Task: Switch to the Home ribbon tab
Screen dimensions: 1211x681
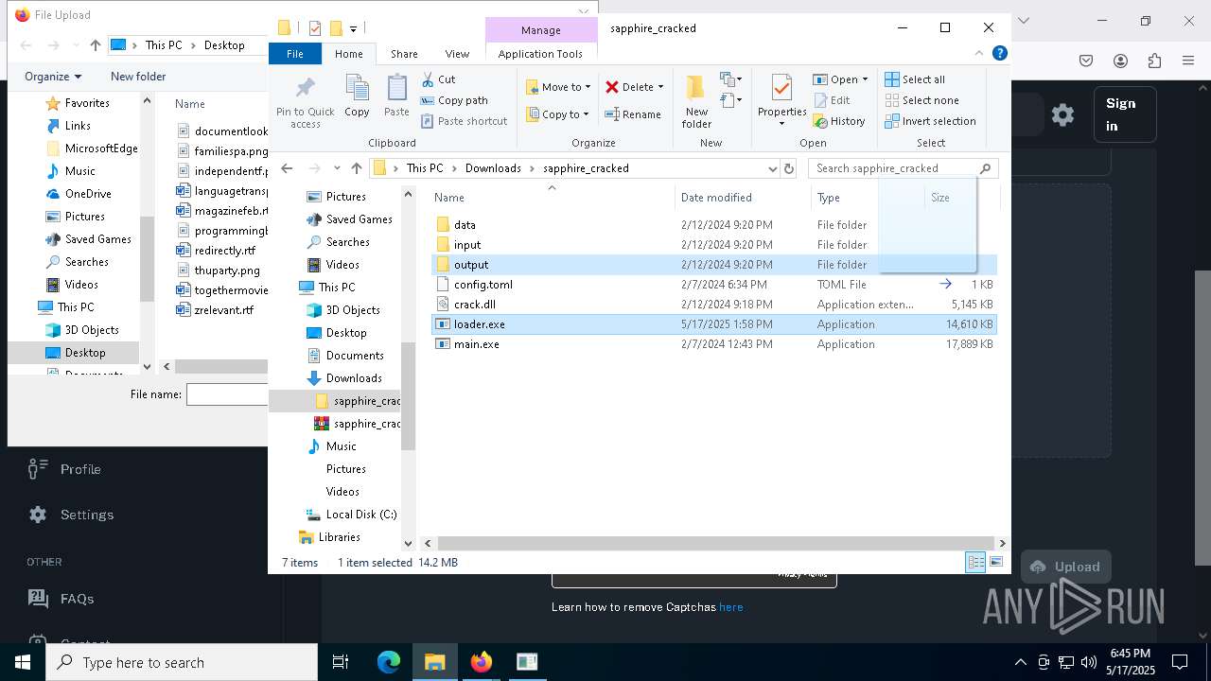Action: coord(349,54)
